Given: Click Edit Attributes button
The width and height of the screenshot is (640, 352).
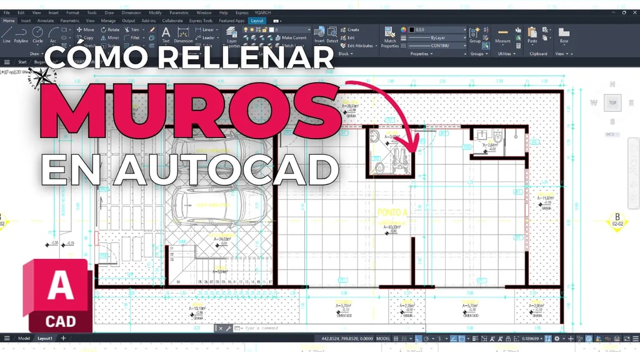Looking at the screenshot, I should pyautogui.click(x=357, y=46).
